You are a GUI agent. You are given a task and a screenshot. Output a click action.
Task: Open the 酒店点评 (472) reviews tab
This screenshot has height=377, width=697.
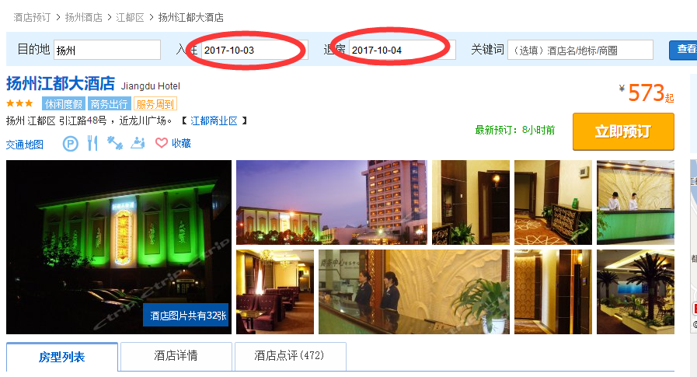tap(290, 356)
